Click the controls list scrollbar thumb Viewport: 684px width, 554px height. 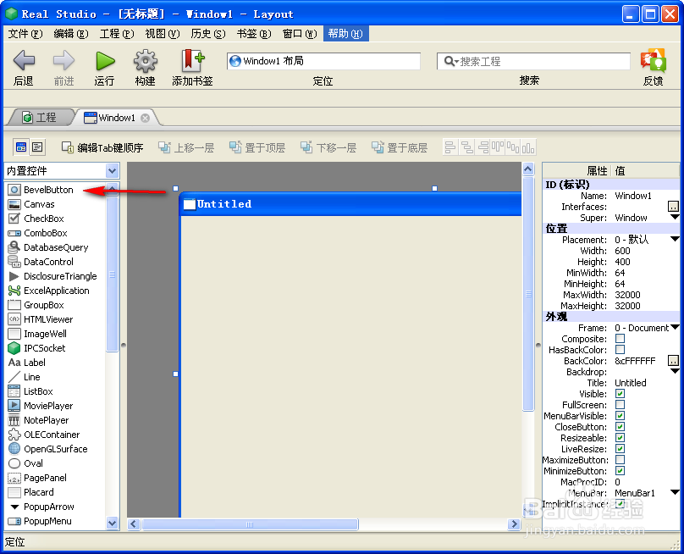(x=112, y=274)
